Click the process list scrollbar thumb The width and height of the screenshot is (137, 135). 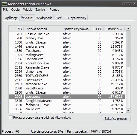point(128,49)
